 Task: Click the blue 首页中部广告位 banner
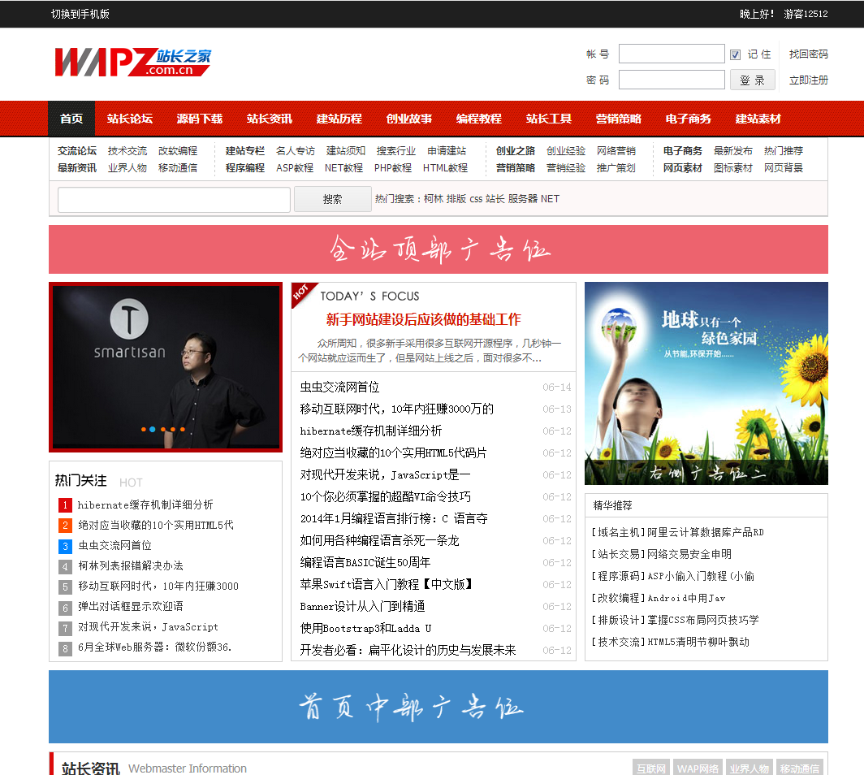[438, 707]
